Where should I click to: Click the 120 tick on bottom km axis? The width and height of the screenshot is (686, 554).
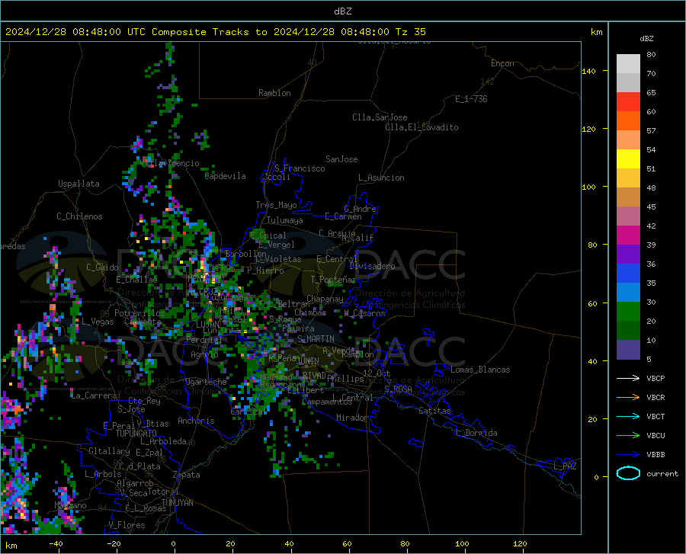point(520,544)
